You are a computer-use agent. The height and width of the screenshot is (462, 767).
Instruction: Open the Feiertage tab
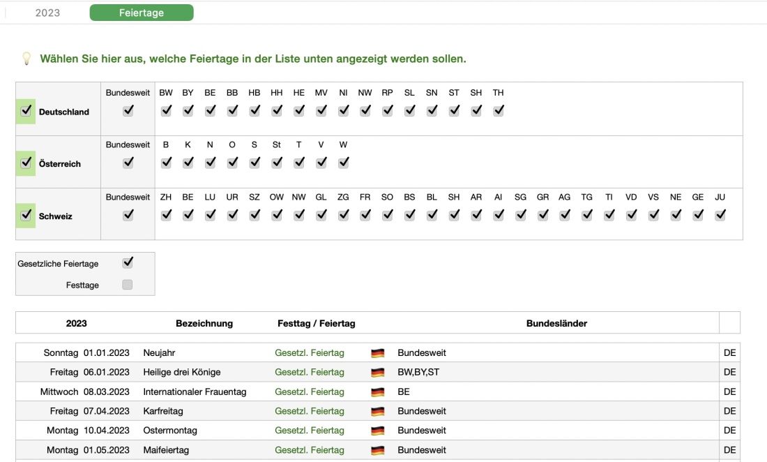click(x=142, y=13)
